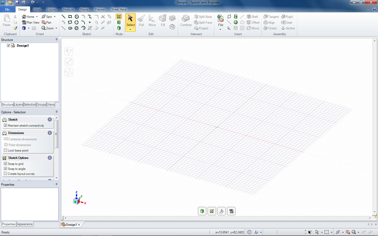Open the Zoom dropdown arrow in ribbon
Viewport: 378px width, 236px height.
pyautogui.click(x=56, y=28)
